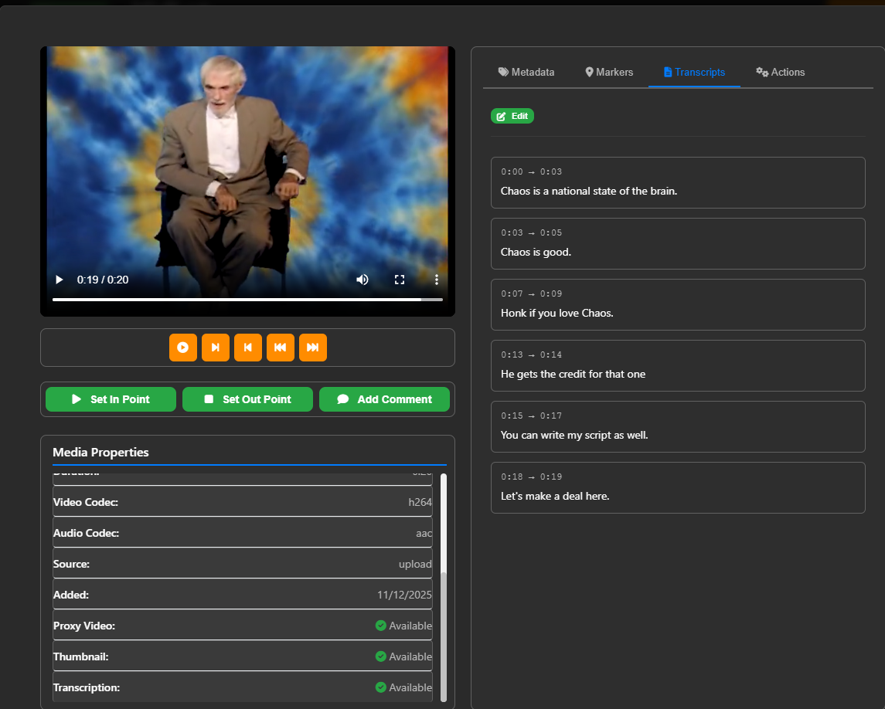Image resolution: width=885 pixels, height=709 pixels.
Task: Click the Set Out Point button
Action: pos(247,399)
